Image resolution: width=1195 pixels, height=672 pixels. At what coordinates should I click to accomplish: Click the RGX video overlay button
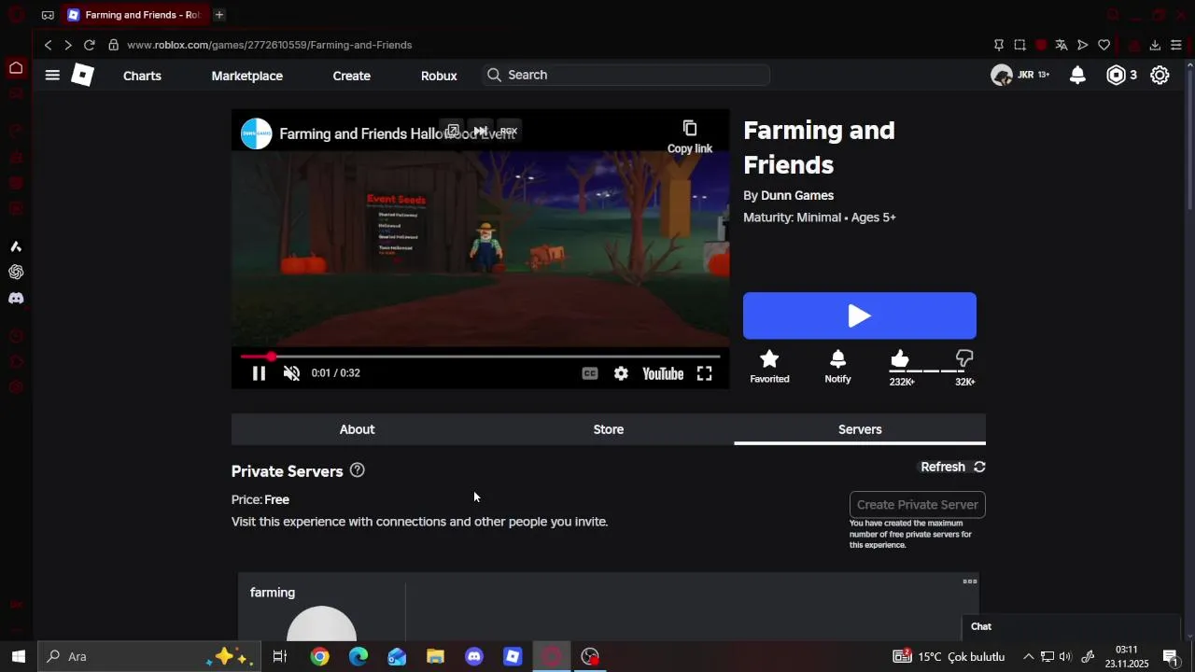[508, 131]
